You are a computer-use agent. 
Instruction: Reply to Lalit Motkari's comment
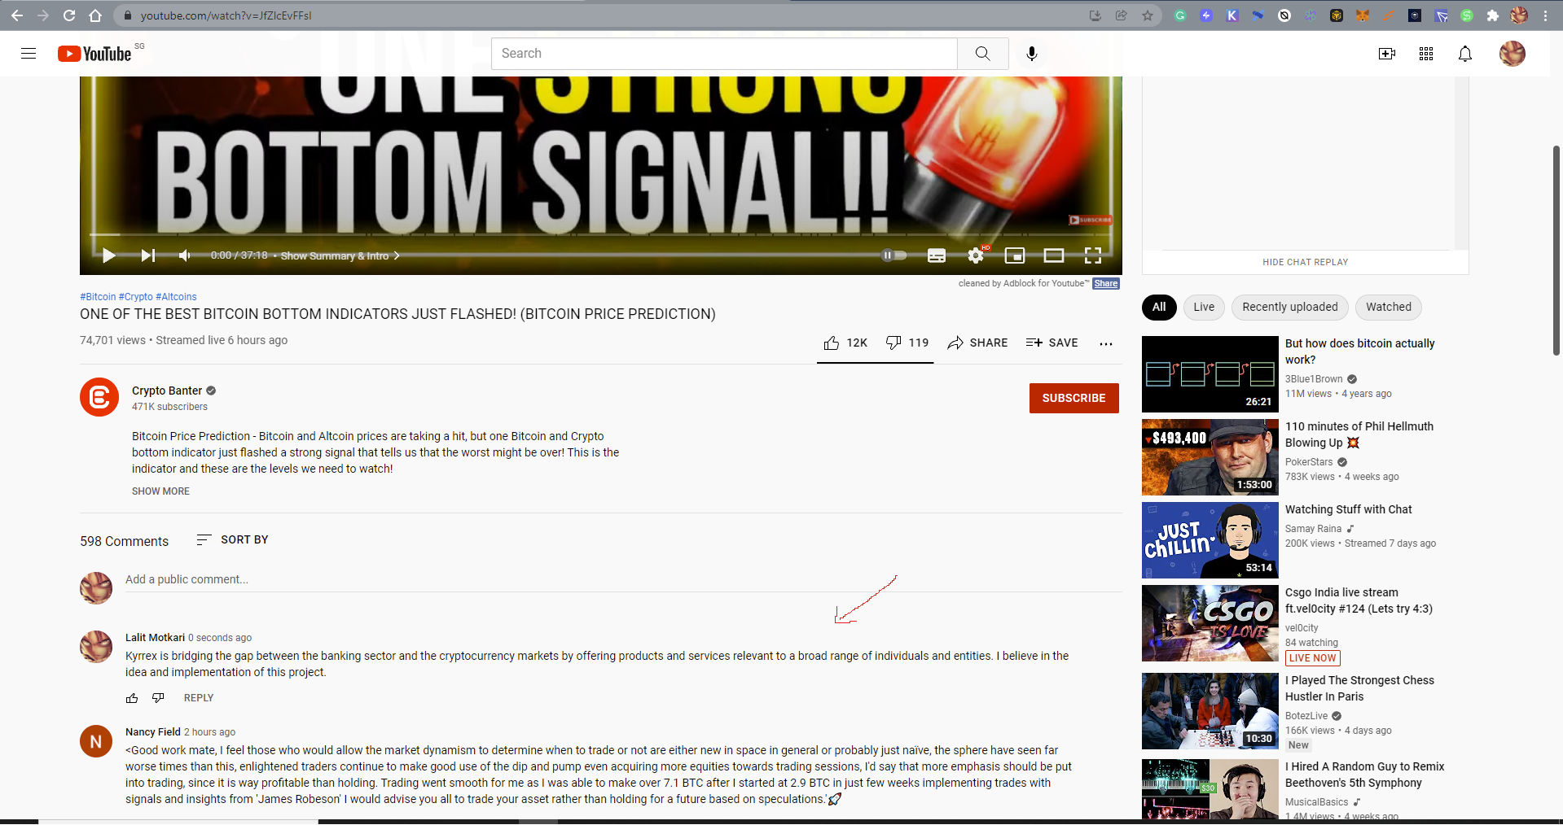pyautogui.click(x=199, y=698)
